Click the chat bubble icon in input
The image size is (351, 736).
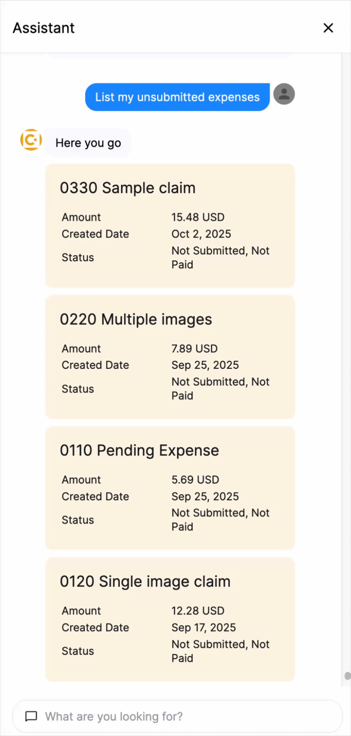click(31, 716)
